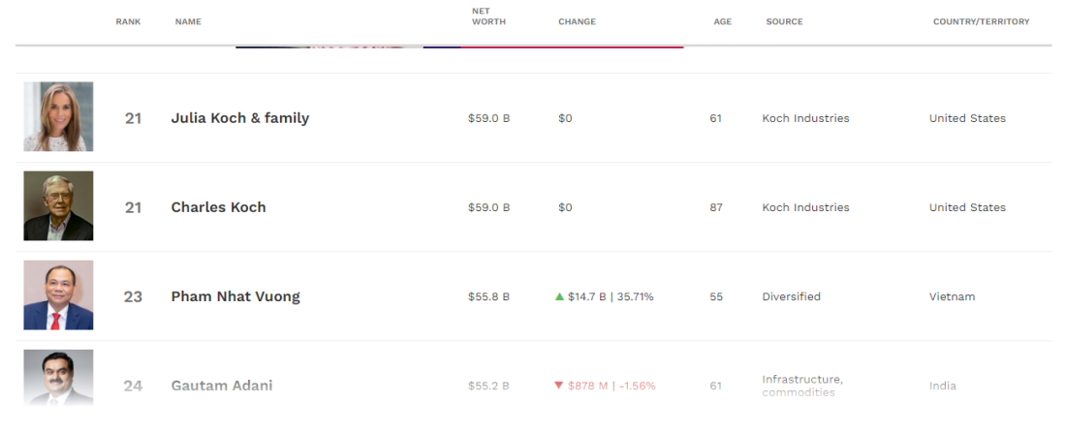Click the $55.8 B net worth value
This screenshot has height=433, width=1066.
tap(488, 296)
